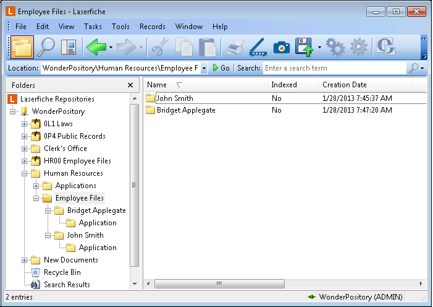
Task: Click the double gears workflow icon
Action: [335, 47]
